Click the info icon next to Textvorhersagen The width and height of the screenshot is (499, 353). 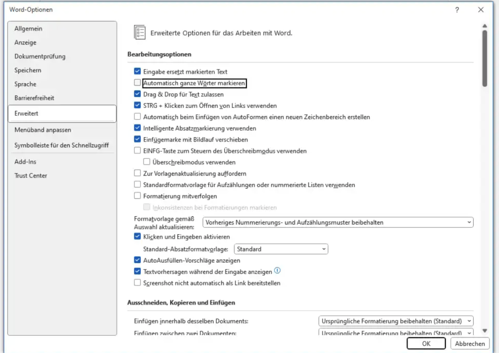click(278, 271)
